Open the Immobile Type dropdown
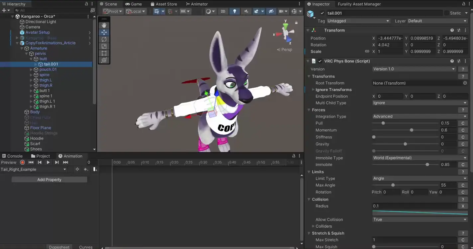This screenshot has width=473, height=249. (420, 158)
